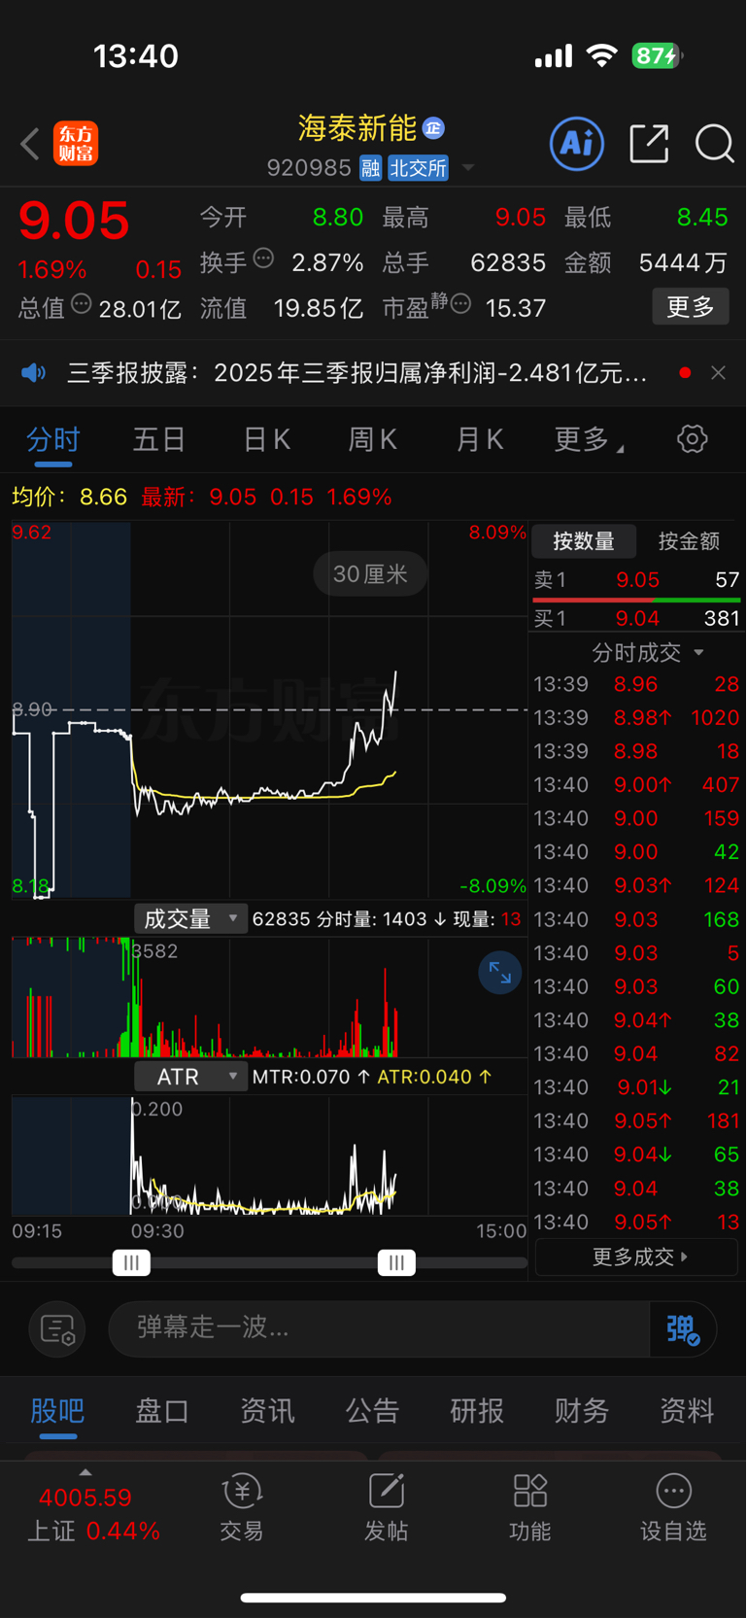
Task: Tap the 13:39 8.98 1020 trade row
Action: [636, 718]
